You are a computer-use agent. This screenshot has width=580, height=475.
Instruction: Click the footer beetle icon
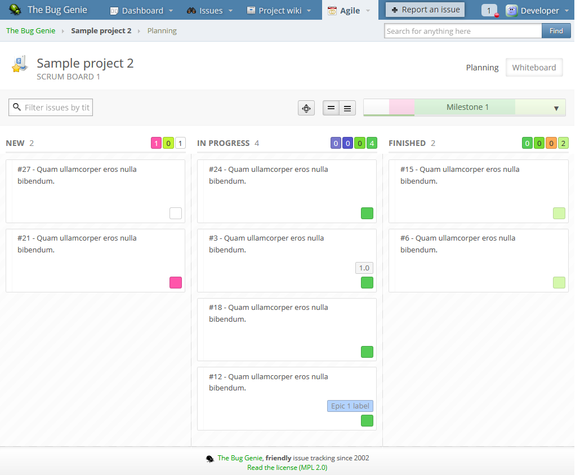(209, 459)
